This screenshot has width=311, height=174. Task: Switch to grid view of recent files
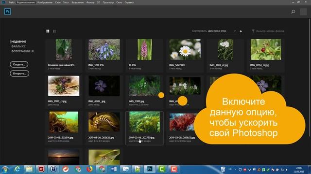(x=48, y=31)
